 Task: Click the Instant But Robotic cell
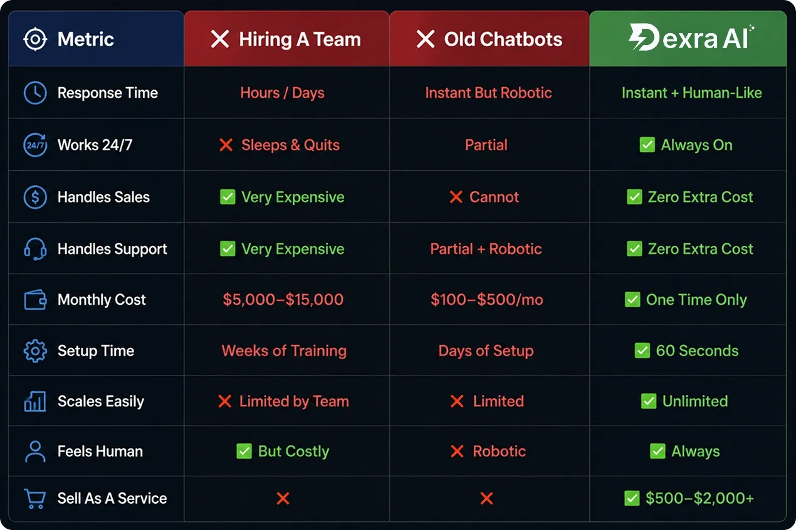[488, 93]
